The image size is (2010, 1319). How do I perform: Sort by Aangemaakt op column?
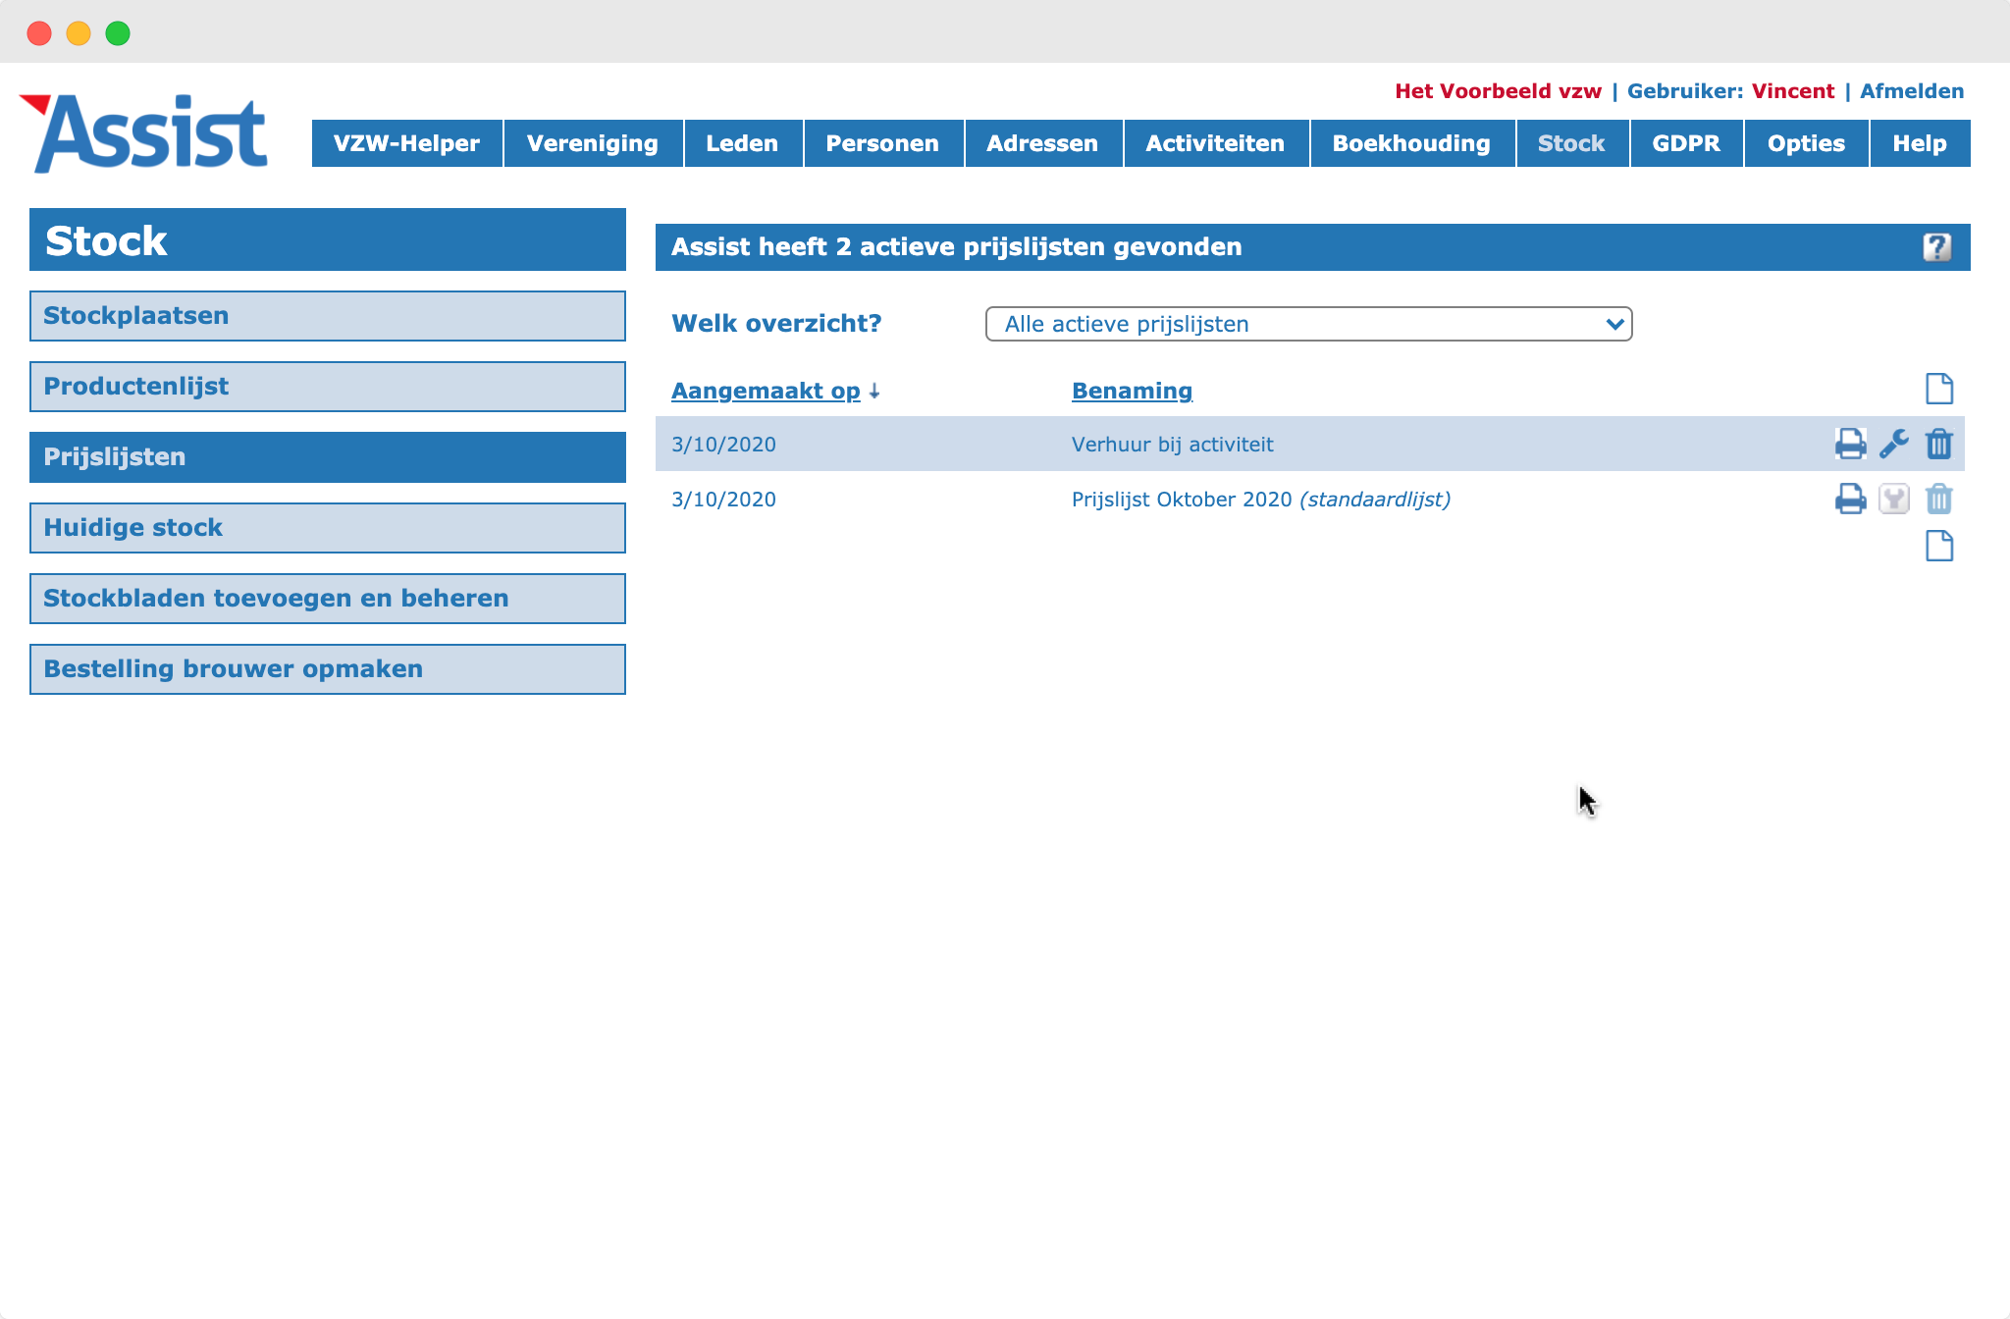click(x=766, y=391)
